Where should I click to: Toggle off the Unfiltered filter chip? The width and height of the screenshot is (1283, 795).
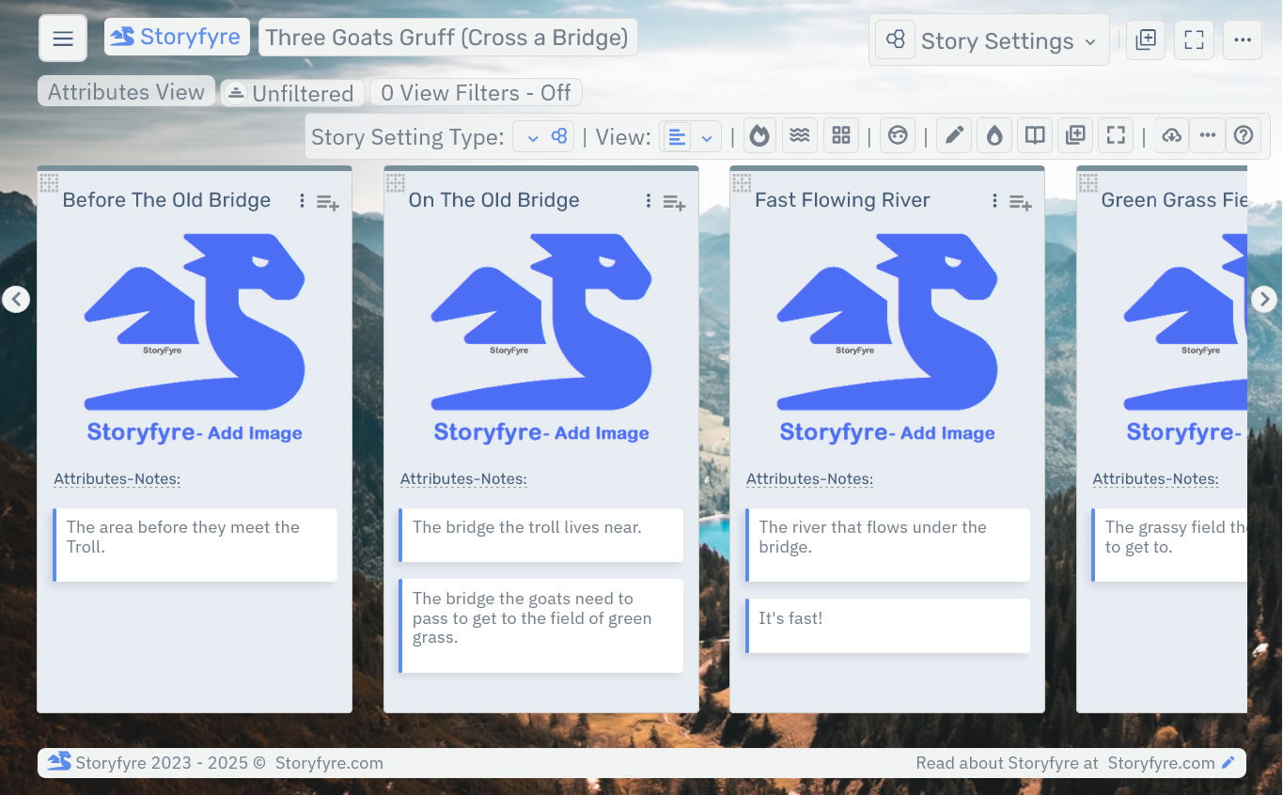[x=291, y=93]
